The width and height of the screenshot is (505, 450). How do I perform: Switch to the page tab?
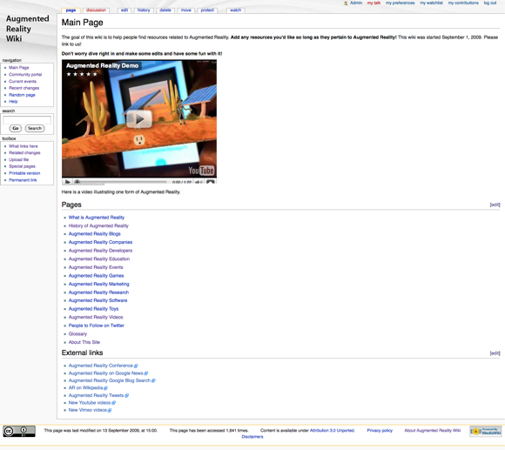(x=71, y=10)
